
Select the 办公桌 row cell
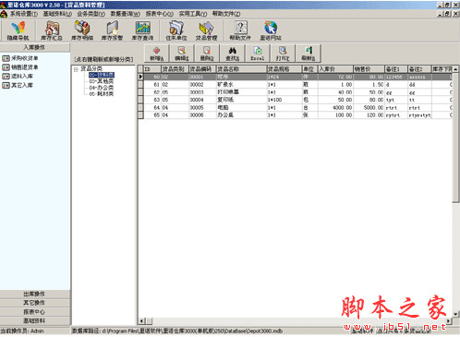pyautogui.click(x=241, y=115)
